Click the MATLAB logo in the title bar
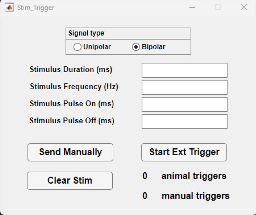The image size is (256, 215). click(10, 7)
